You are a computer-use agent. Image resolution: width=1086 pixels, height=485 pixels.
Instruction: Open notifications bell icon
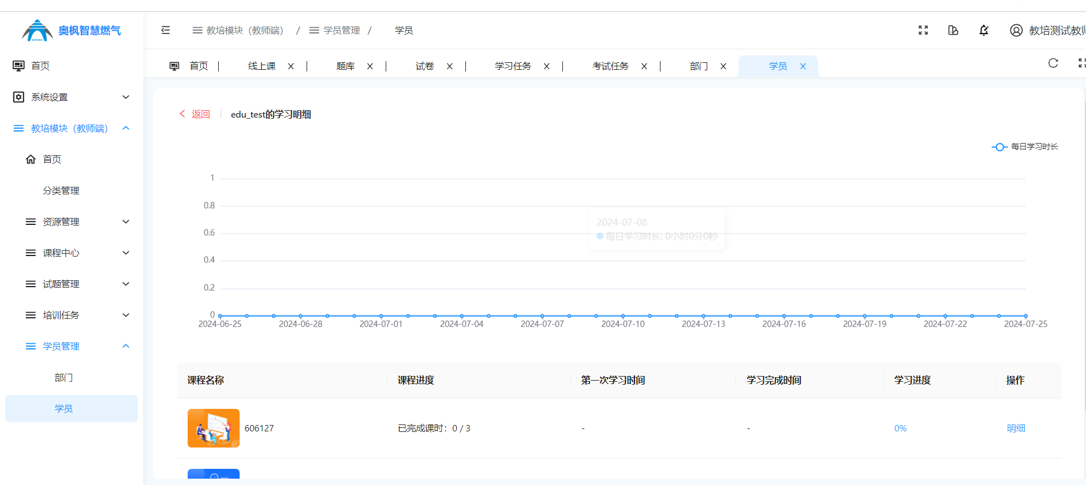984,30
